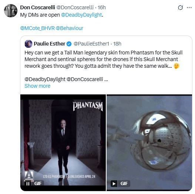
Task: Click the blue verified badge
Action: click(x=69, y=44)
